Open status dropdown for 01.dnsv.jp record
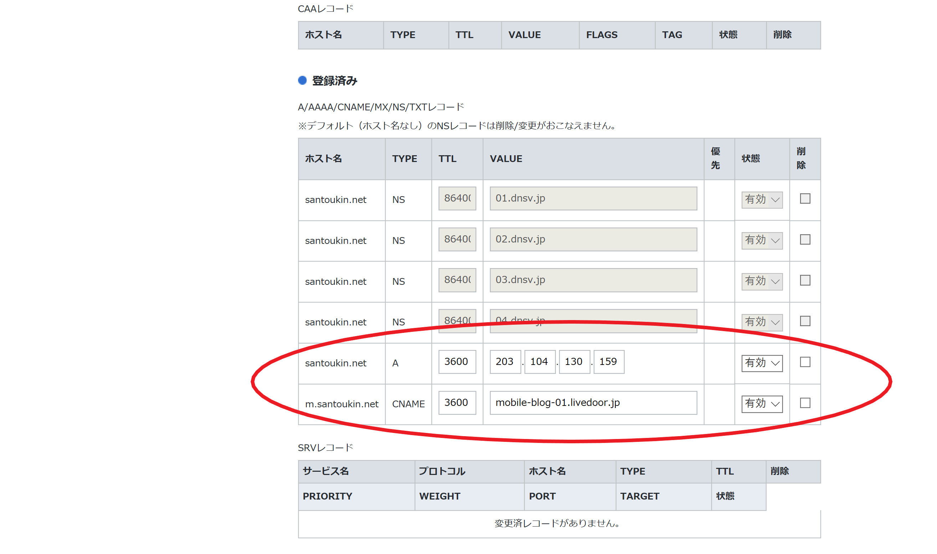This screenshot has width=937, height=554. (x=762, y=200)
